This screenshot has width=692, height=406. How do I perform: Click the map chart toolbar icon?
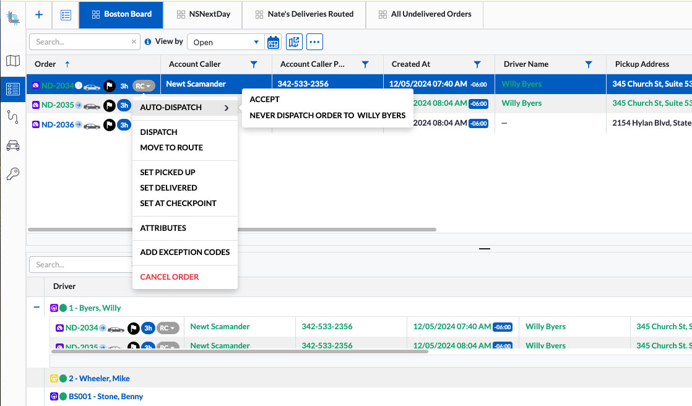(x=294, y=42)
